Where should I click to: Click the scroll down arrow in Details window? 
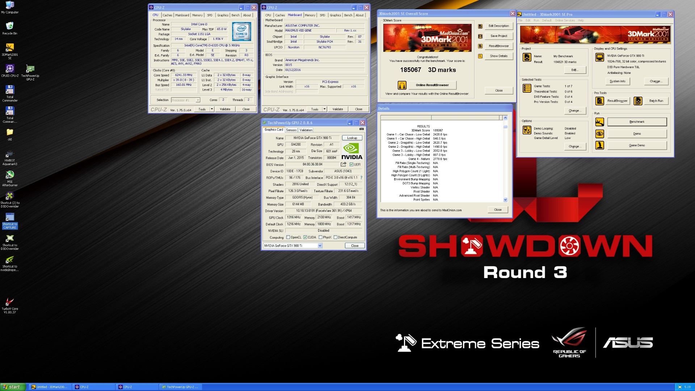(x=505, y=200)
